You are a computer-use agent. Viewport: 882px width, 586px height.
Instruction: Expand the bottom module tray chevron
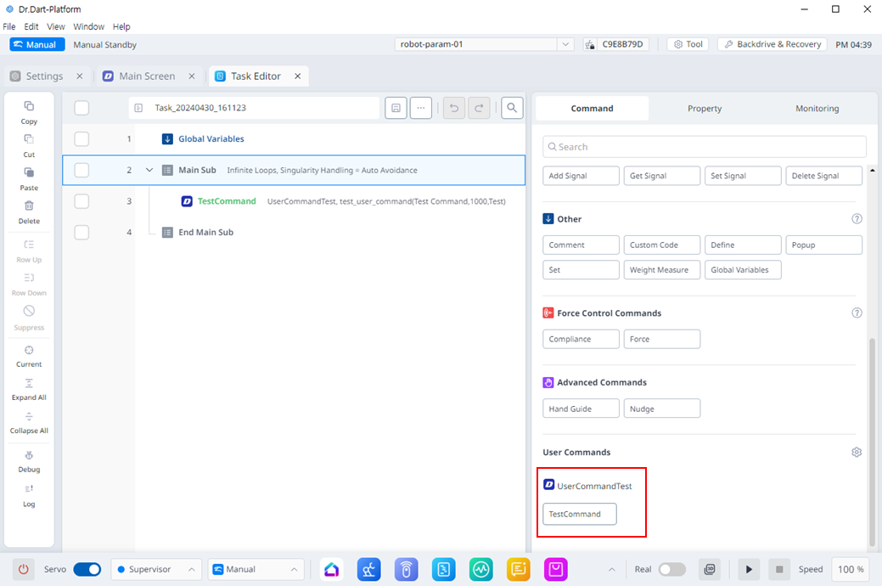(611, 570)
